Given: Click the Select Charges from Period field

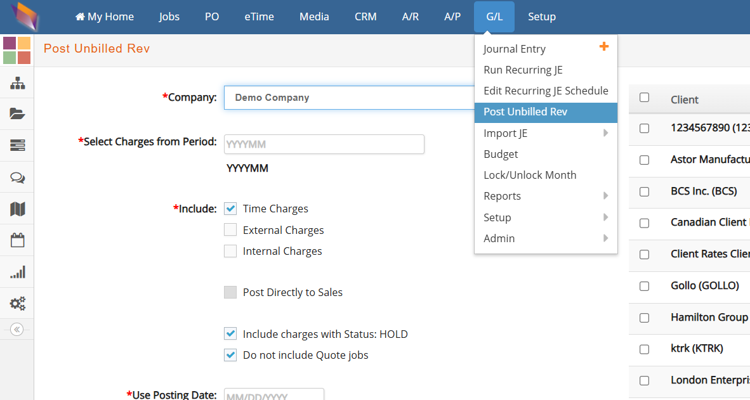Looking at the screenshot, I should click(324, 145).
